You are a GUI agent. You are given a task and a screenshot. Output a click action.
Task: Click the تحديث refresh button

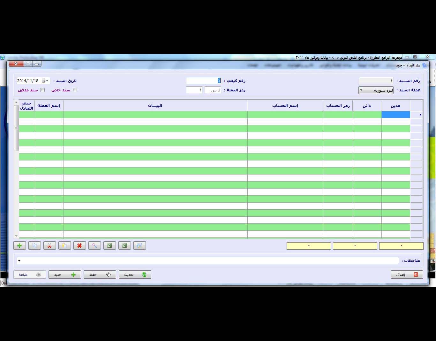[x=135, y=275]
